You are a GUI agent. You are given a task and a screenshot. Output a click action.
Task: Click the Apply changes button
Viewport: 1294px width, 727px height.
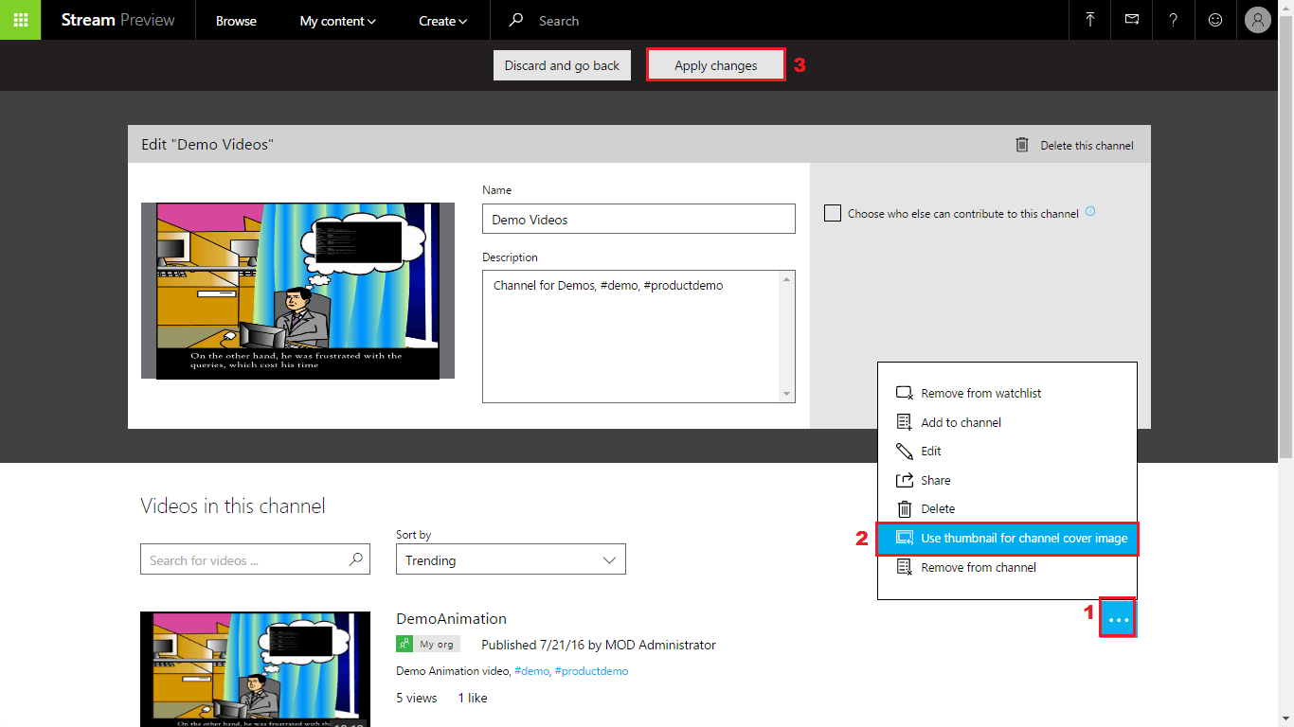pos(715,65)
